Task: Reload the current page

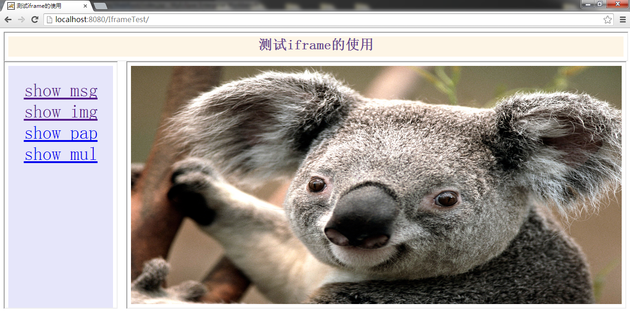Action: pyautogui.click(x=35, y=19)
